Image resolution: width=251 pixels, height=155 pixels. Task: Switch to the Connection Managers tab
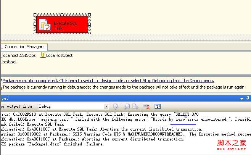click(24, 47)
